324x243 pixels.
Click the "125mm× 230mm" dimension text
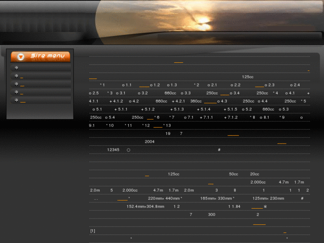click(x=268, y=198)
